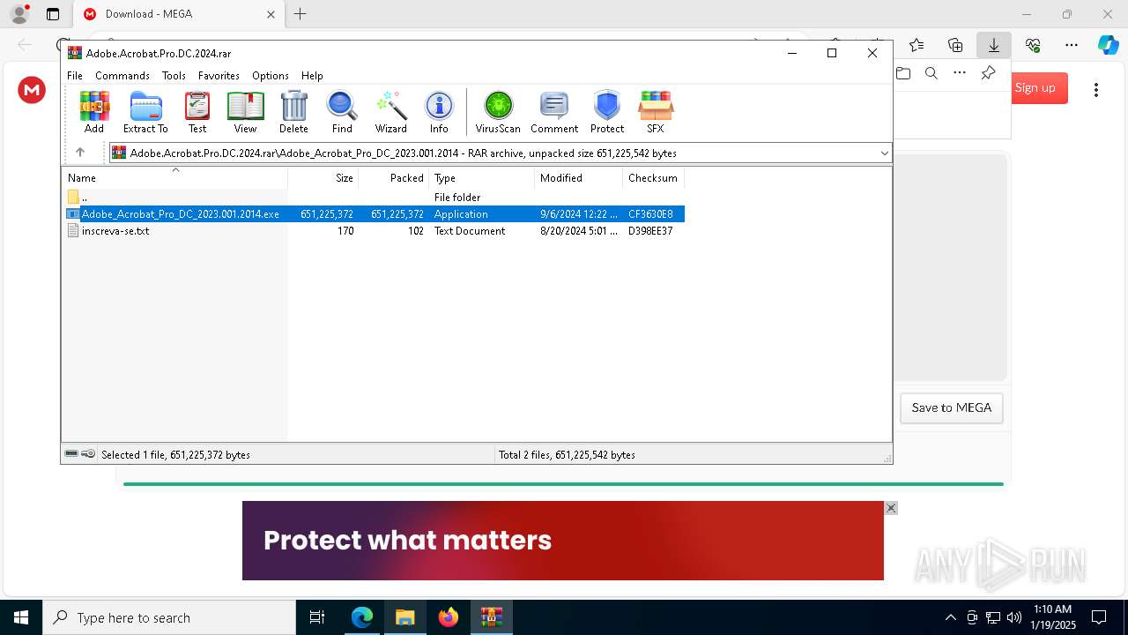Open the Find magnifier tool
Screen dimensions: 1128x635
pos(342,112)
